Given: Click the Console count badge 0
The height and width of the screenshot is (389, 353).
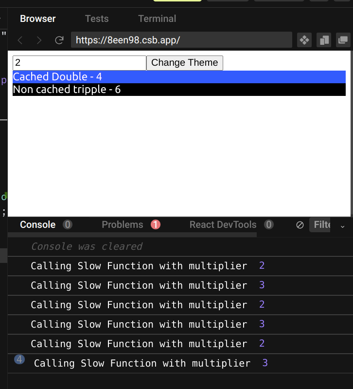Looking at the screenshot, I should click(x=68, y=225).
